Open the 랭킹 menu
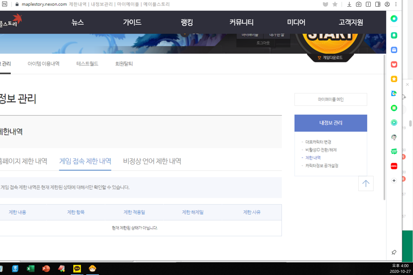This screenshot has height=275, width=413. coord(187,22)
